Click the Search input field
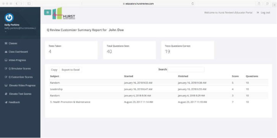This screenshot has width=277, height=138. [x=186, y=70]
